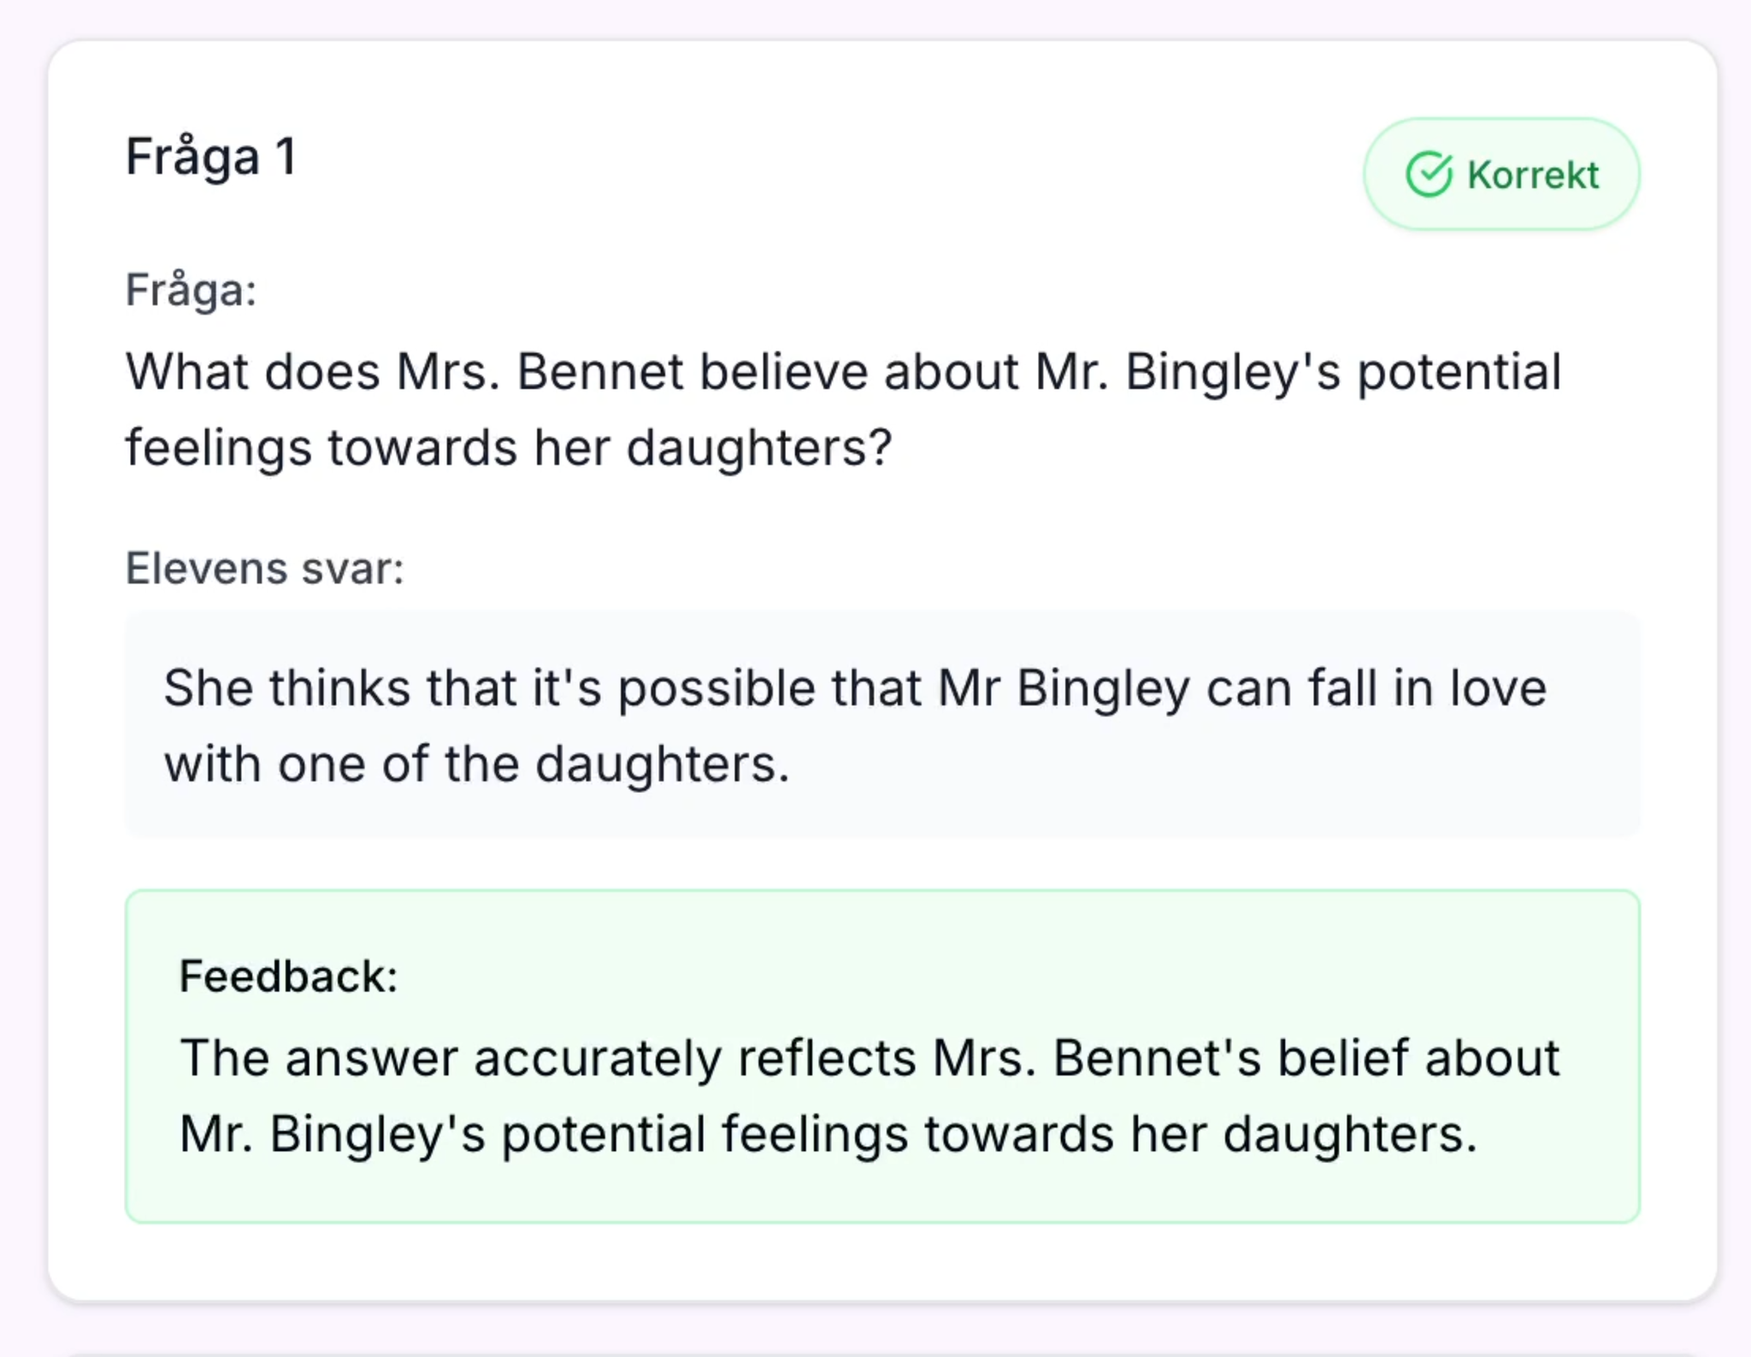
Task: Click "Mr. Bingley's" in the question text
Action: tap(1188, 373)
